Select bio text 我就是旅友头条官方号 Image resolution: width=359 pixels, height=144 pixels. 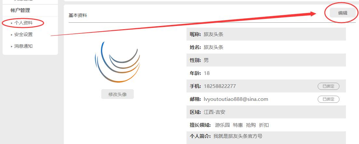point(238,136)
